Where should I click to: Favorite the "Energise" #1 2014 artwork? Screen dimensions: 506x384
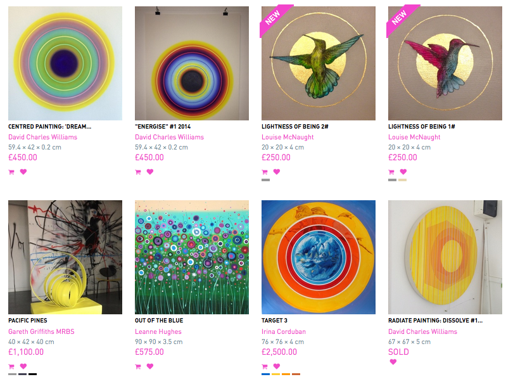pos(150,172)
